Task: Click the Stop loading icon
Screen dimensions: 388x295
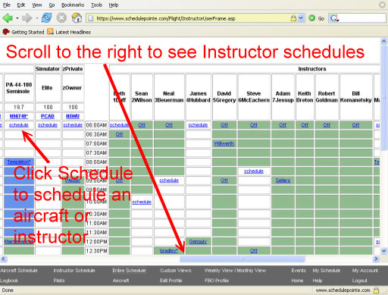Action: [61, 18]
